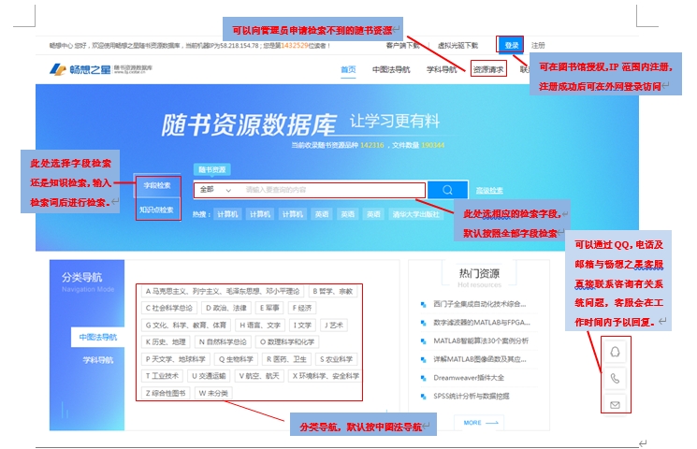Open the email envelope contact icon

click(x=616, y=404)
